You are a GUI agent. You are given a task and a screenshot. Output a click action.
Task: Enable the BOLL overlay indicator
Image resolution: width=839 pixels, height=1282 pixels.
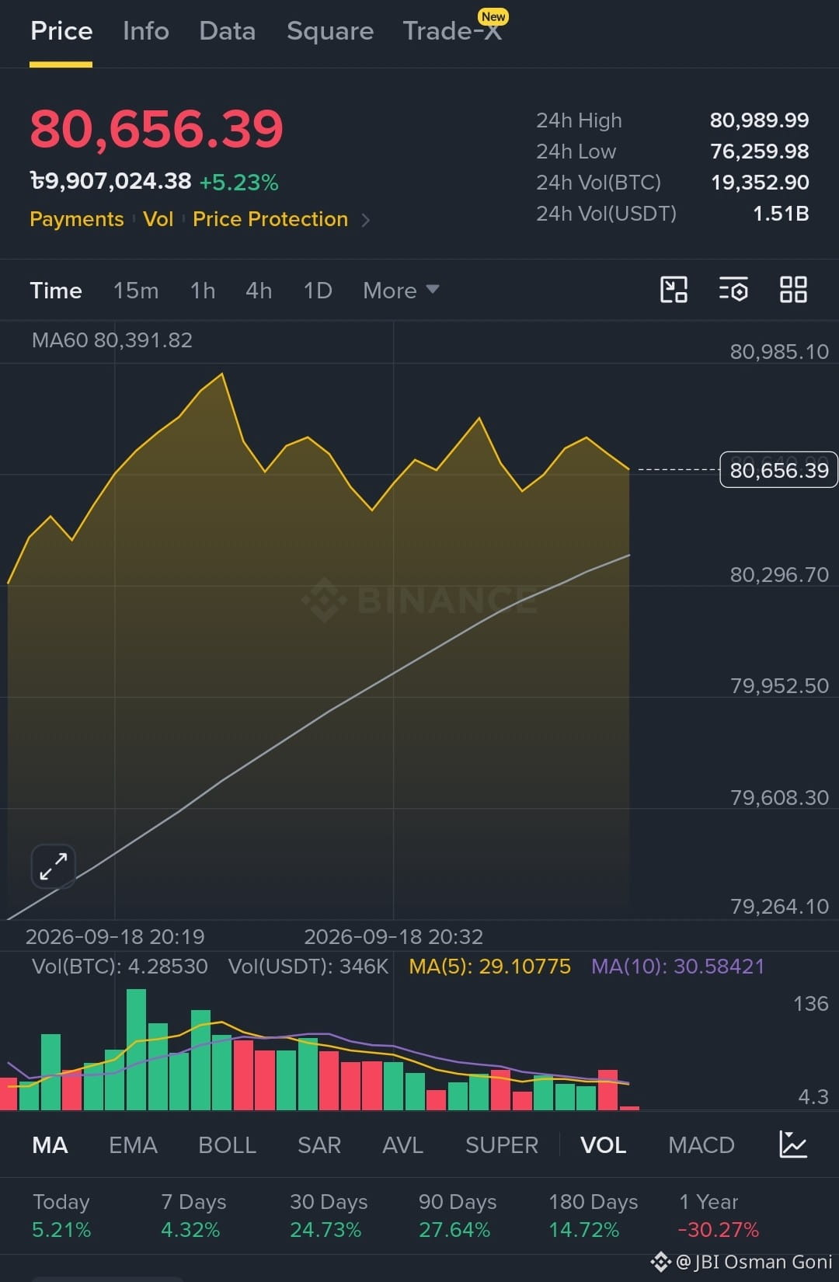pyautogui.click(x=227, y=1145)
